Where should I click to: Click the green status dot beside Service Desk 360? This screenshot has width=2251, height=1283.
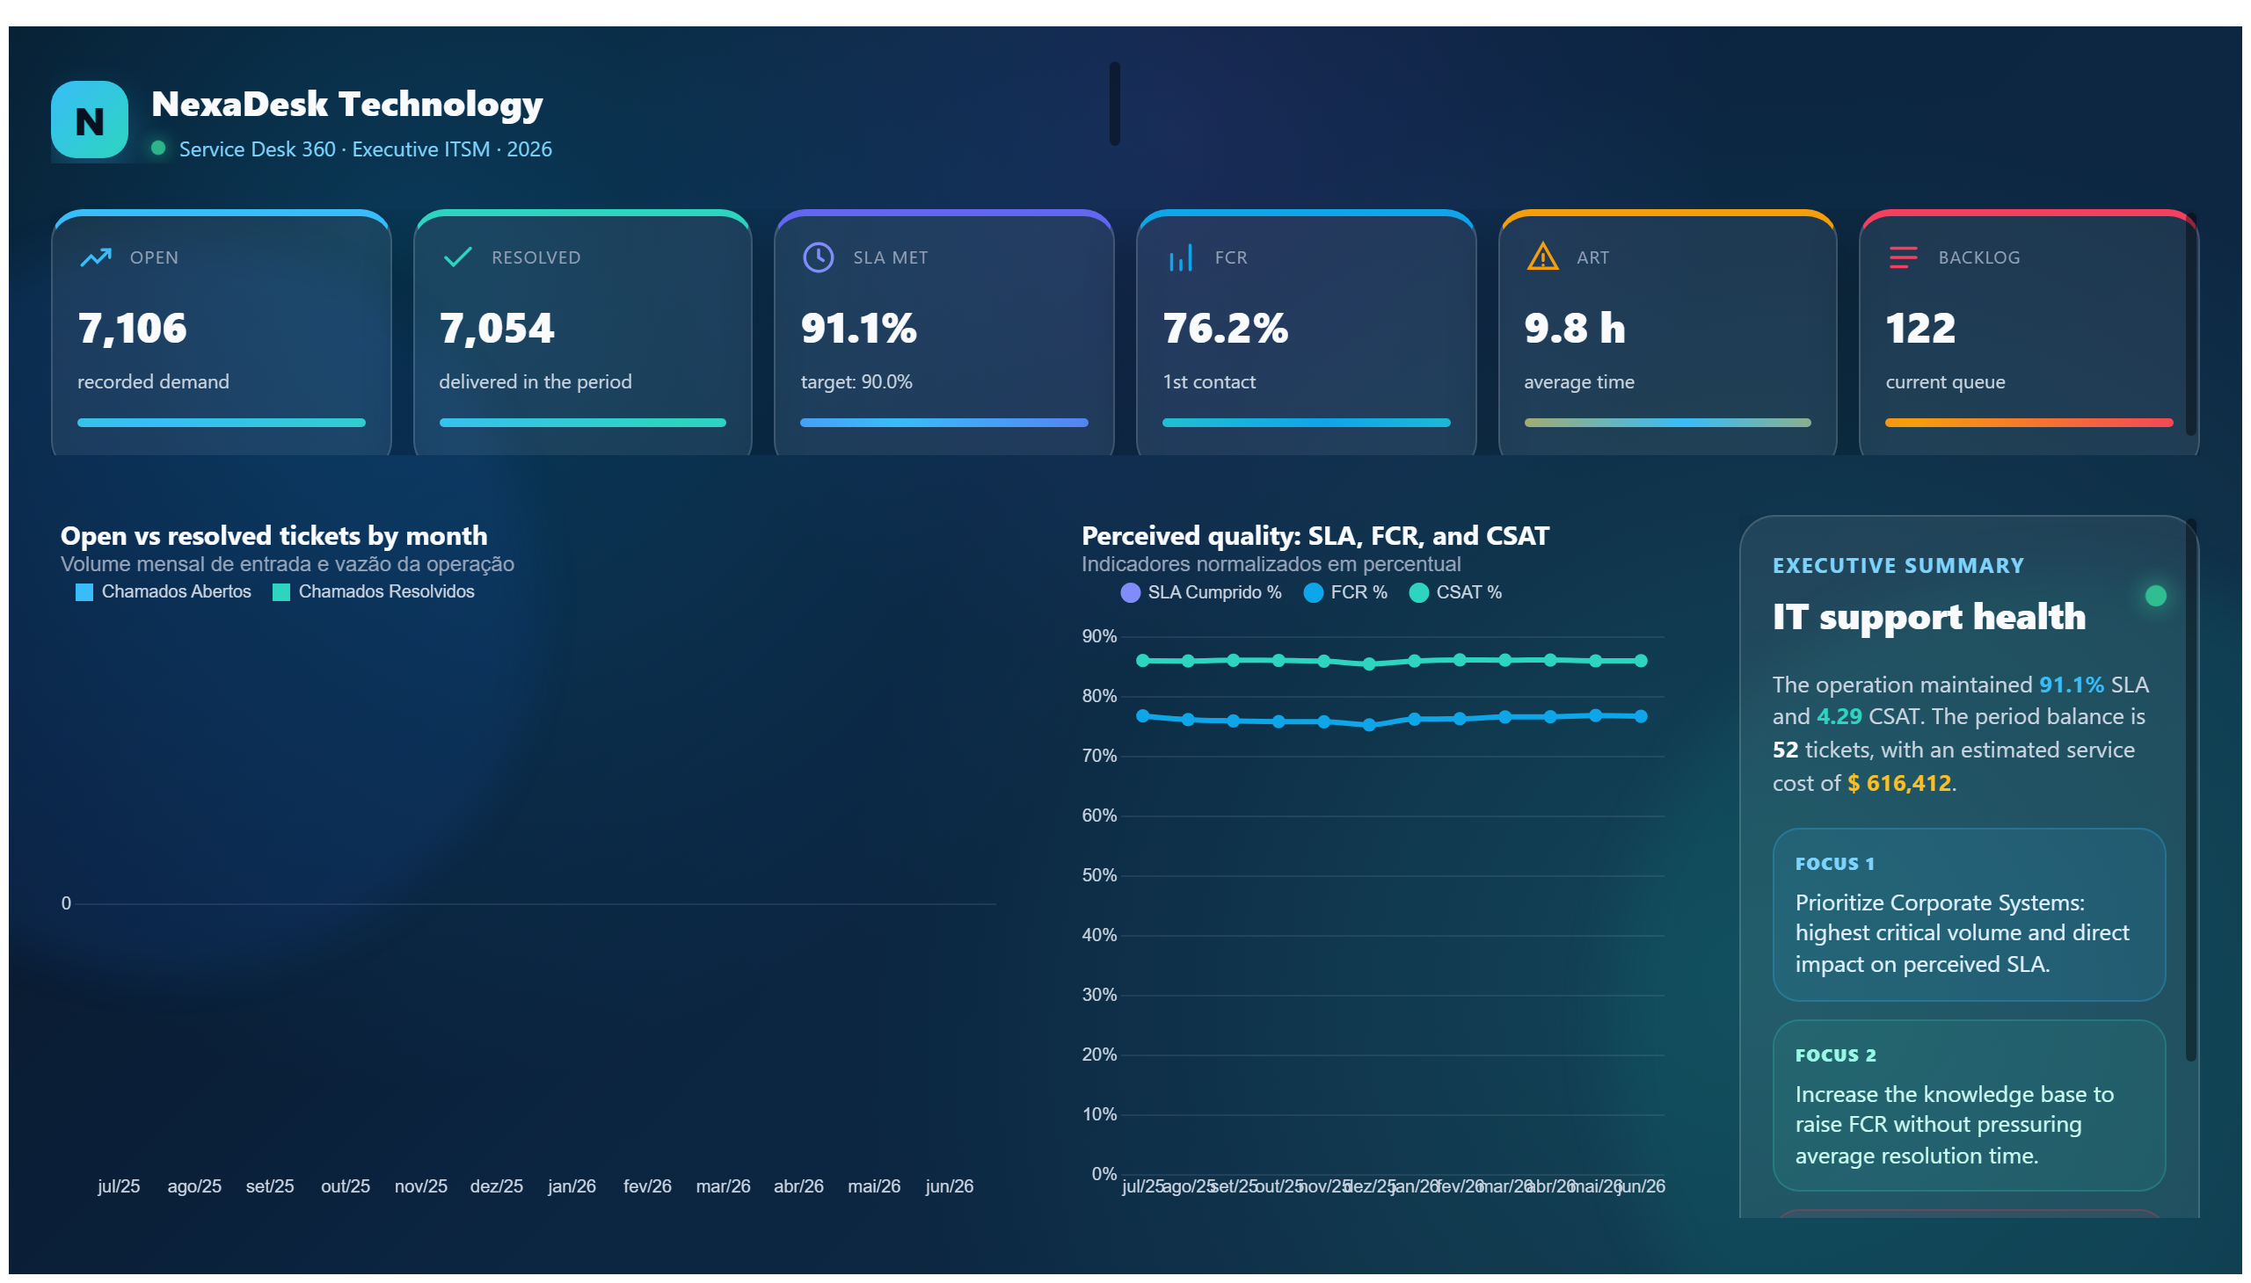tap(158, 148)
